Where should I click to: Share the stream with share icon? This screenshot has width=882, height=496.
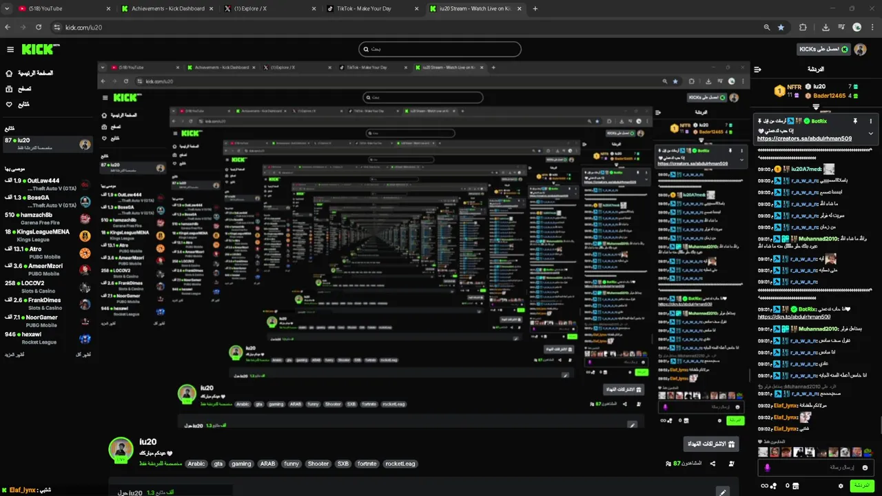(712, 464)
